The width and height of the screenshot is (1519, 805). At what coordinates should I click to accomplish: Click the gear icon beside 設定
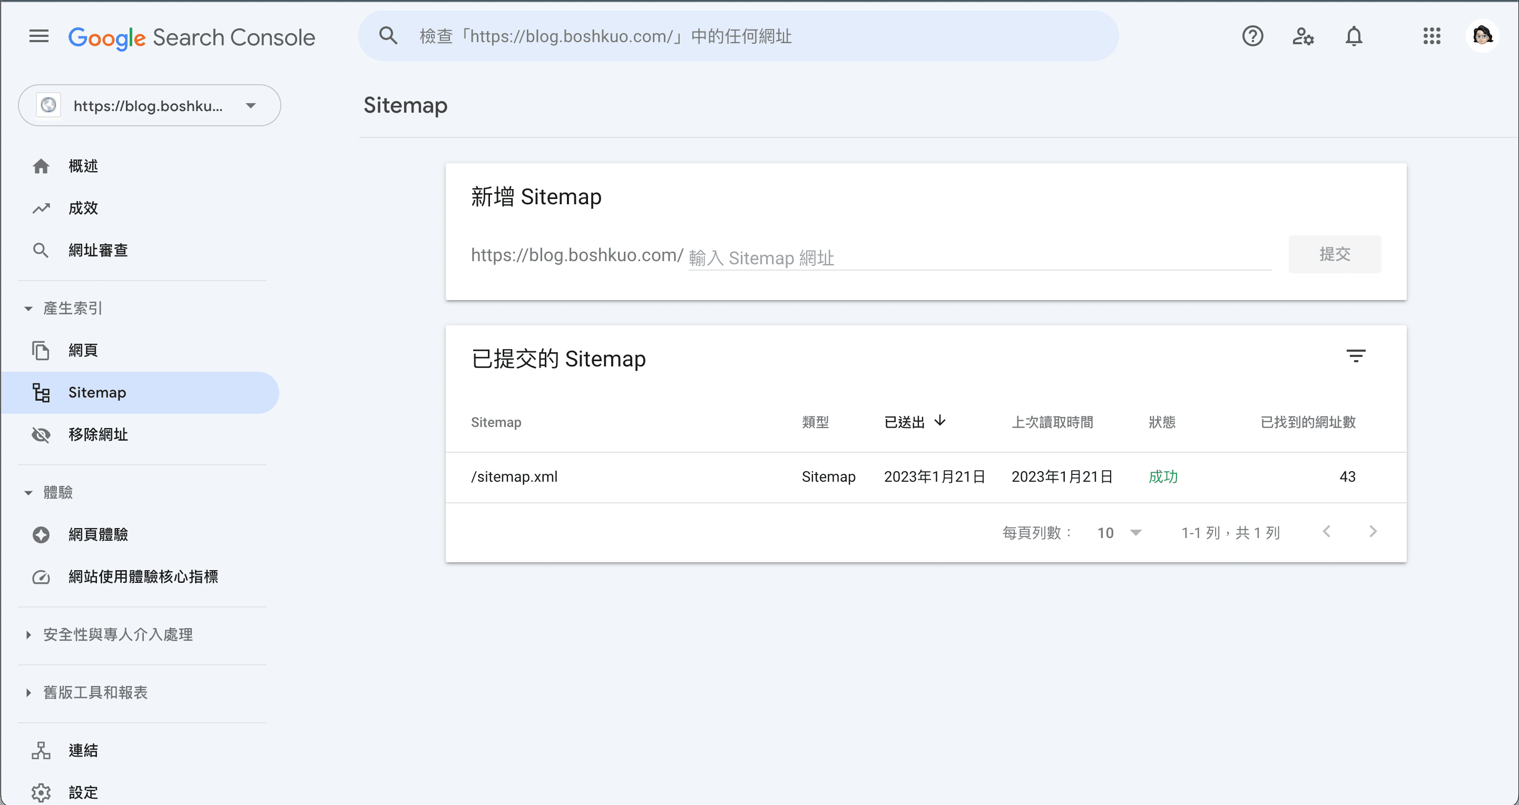pyautogui.click(x=41, y=792)
